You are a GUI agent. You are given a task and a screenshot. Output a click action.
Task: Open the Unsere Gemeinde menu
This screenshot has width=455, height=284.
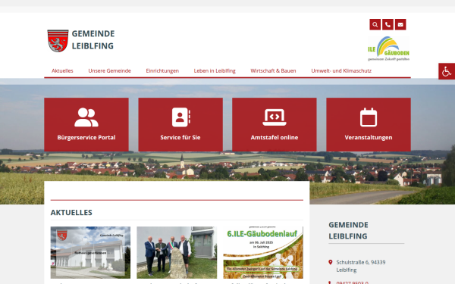tap(110, 70)
